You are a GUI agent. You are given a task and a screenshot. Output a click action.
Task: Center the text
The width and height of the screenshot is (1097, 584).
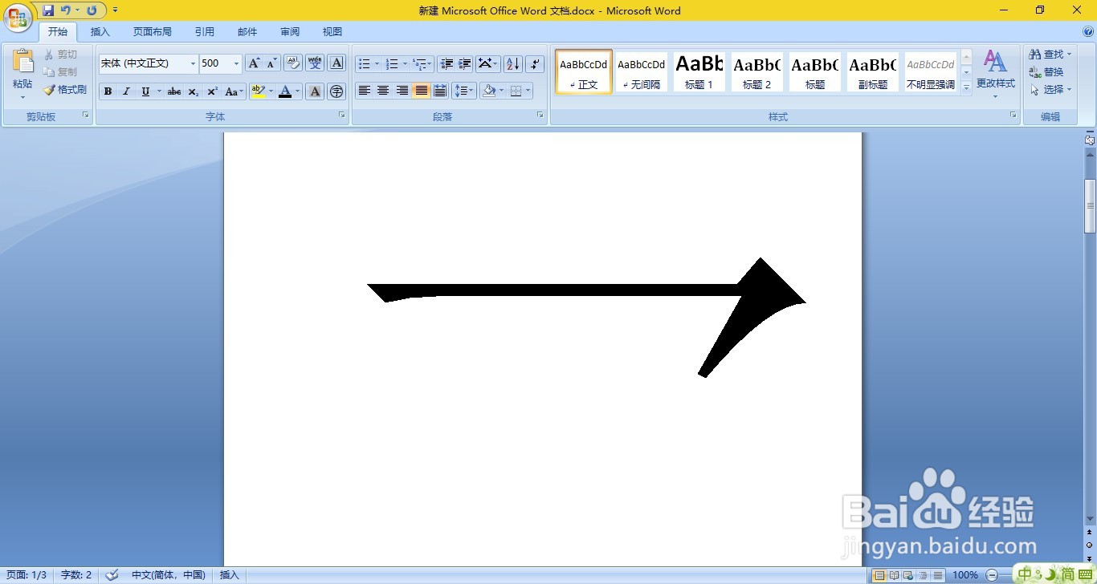tap(383, 91)
